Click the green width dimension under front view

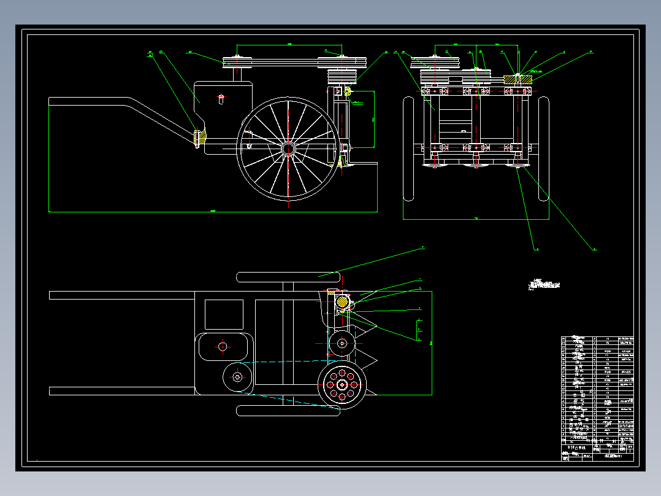[476, 219]
